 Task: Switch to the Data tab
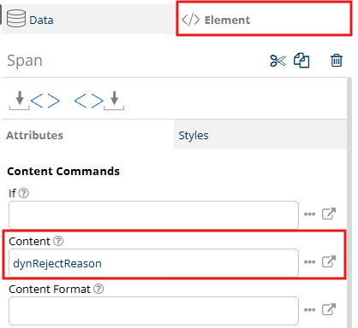[89, 20]
